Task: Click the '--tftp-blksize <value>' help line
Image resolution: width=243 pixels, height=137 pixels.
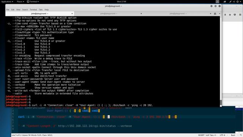Action: [x=44, y=18]
